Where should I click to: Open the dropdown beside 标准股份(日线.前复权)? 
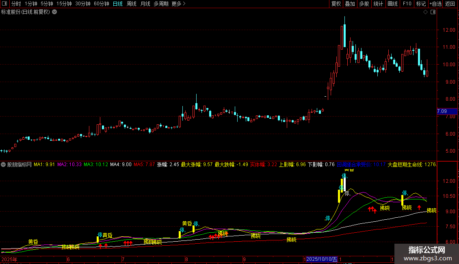click(x=54, y=12)
